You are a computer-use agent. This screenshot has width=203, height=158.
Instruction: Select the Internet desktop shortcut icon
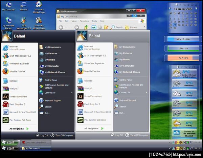24,6
